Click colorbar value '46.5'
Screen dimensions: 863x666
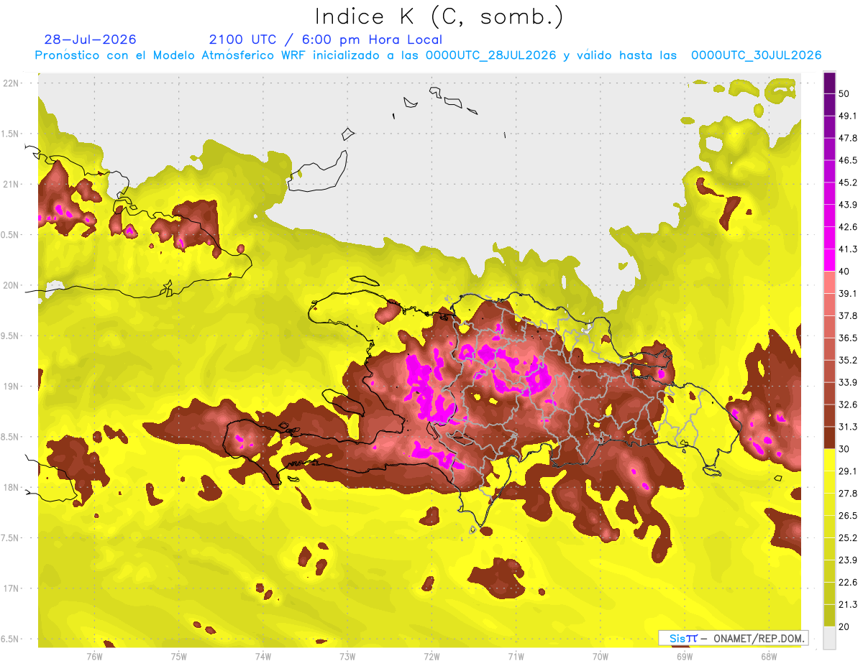848,160
